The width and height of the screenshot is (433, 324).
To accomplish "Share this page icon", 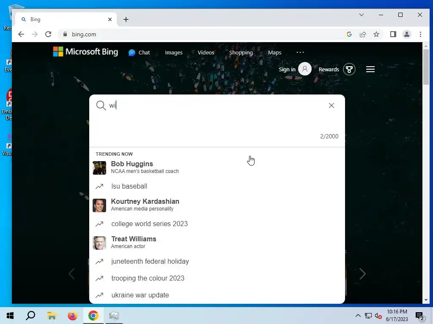I will (x=363, y=34).
